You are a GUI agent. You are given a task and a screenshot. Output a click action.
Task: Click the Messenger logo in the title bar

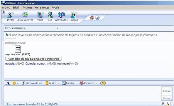pyautogui.click(x=3, y=3)
